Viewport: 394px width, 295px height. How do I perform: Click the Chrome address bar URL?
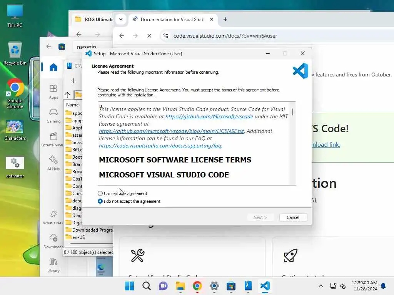(x=225, y=36)
